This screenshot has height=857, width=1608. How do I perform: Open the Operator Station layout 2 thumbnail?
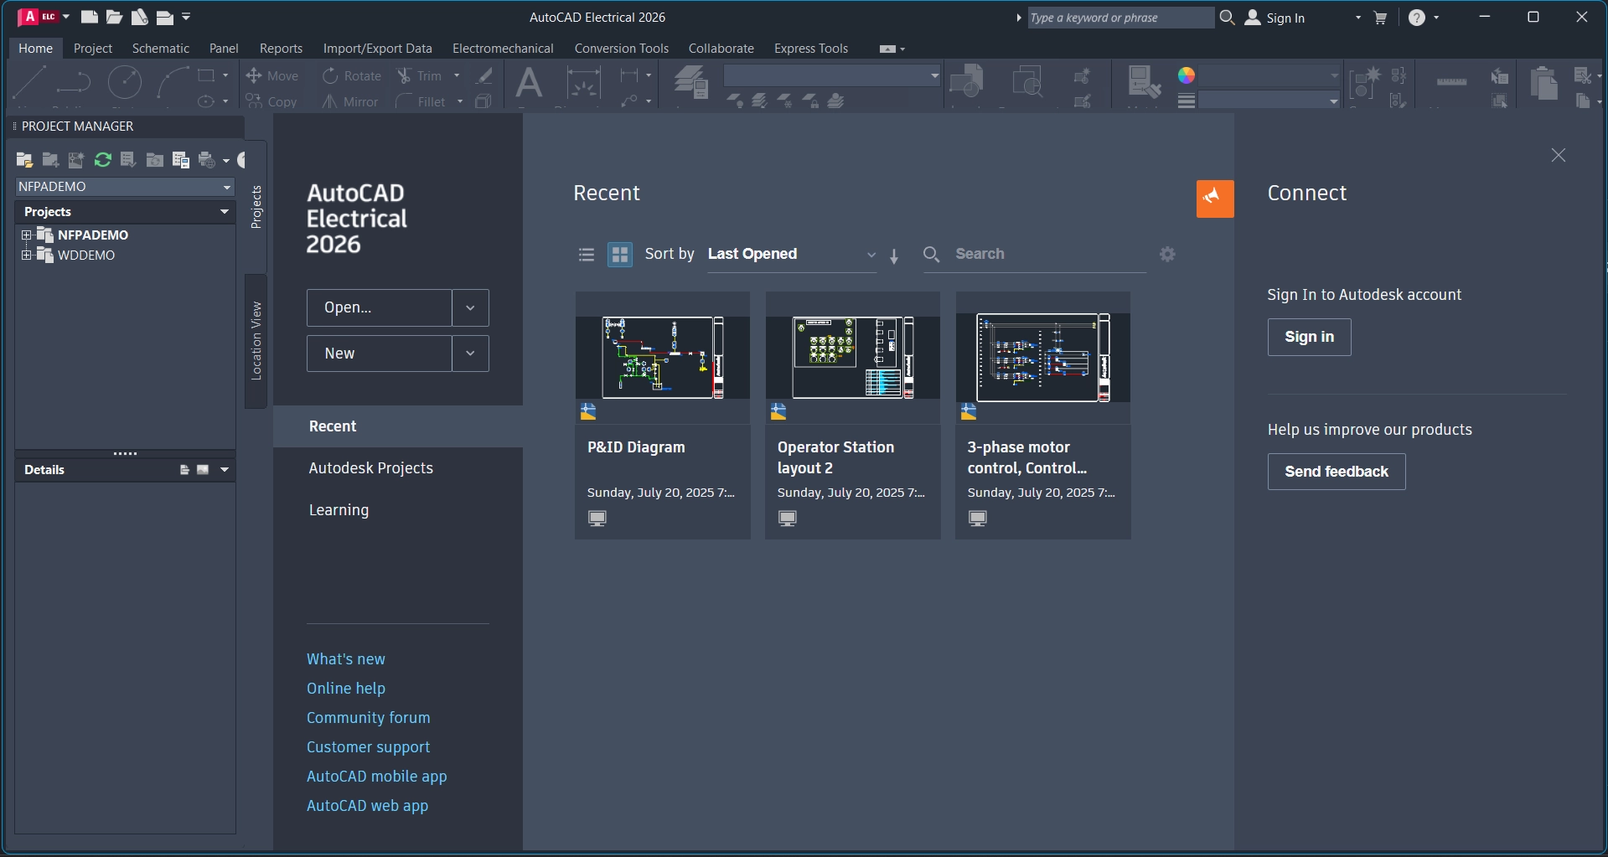tap(852, 358)
